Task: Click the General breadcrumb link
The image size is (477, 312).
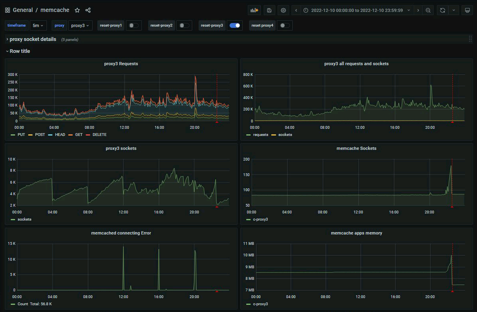Action: [x=23, y=10]
